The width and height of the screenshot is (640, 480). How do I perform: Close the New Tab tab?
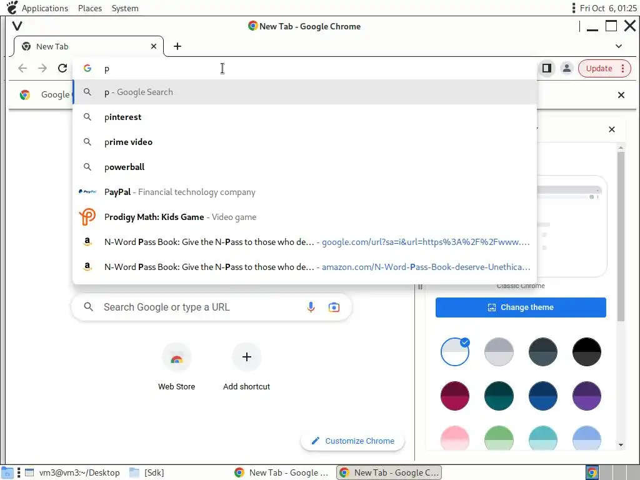click(154, 46)
